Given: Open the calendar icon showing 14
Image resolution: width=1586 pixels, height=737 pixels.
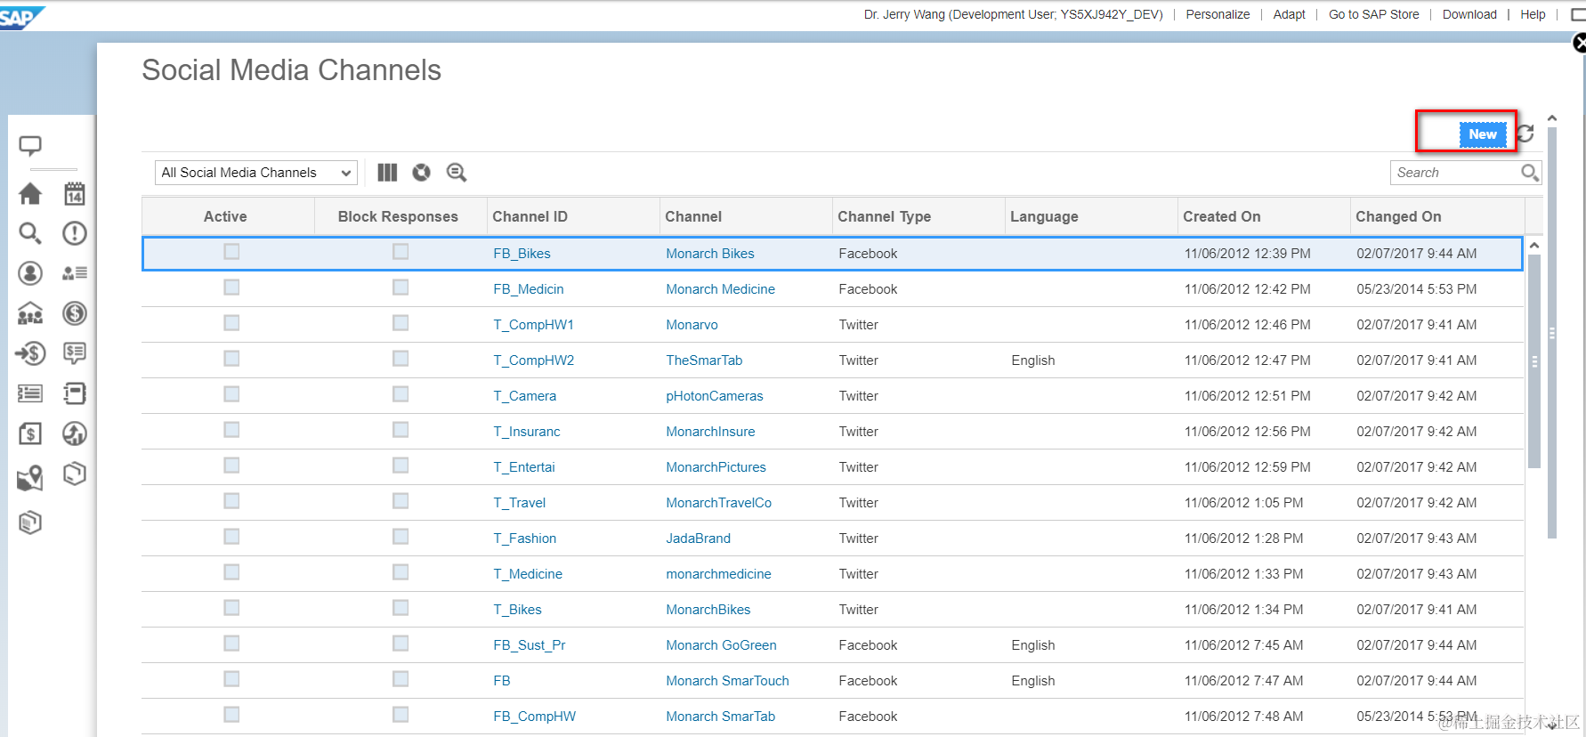Looking at the screenshot, I should tap(75, 193).
